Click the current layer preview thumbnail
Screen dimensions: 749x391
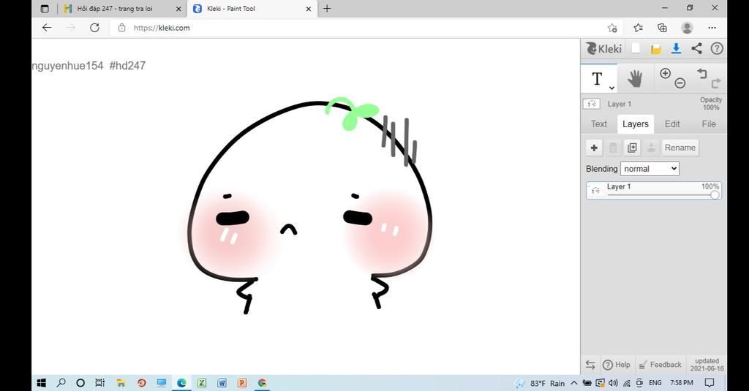(591, 104)
